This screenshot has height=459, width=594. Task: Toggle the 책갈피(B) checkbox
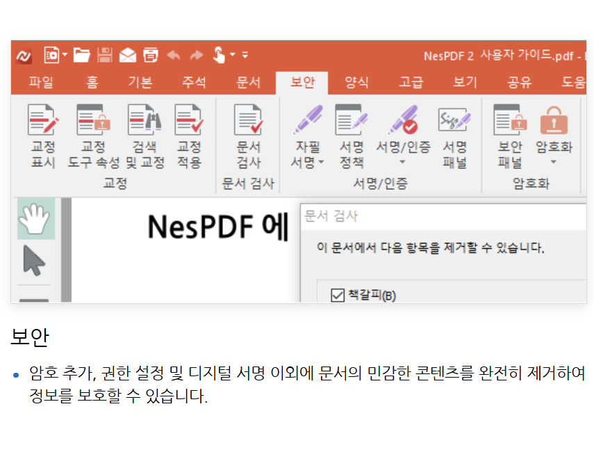click(x=338, y=295)
